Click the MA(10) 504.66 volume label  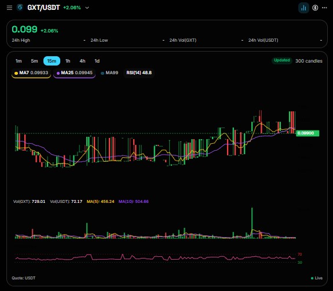click(134, 202)
